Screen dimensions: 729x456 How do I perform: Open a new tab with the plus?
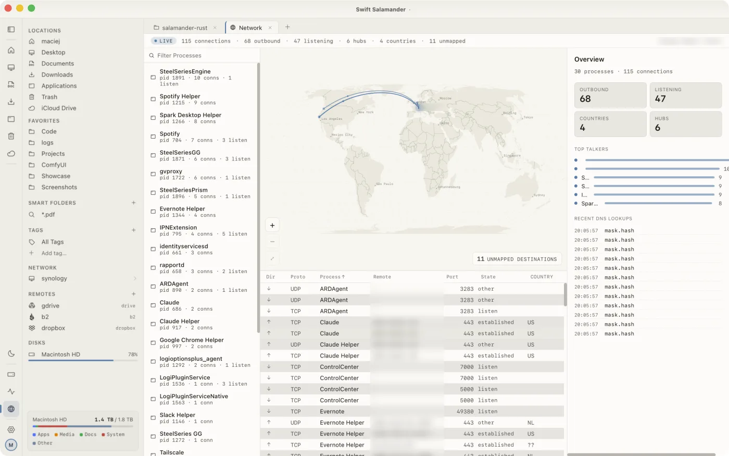point(287,27)
